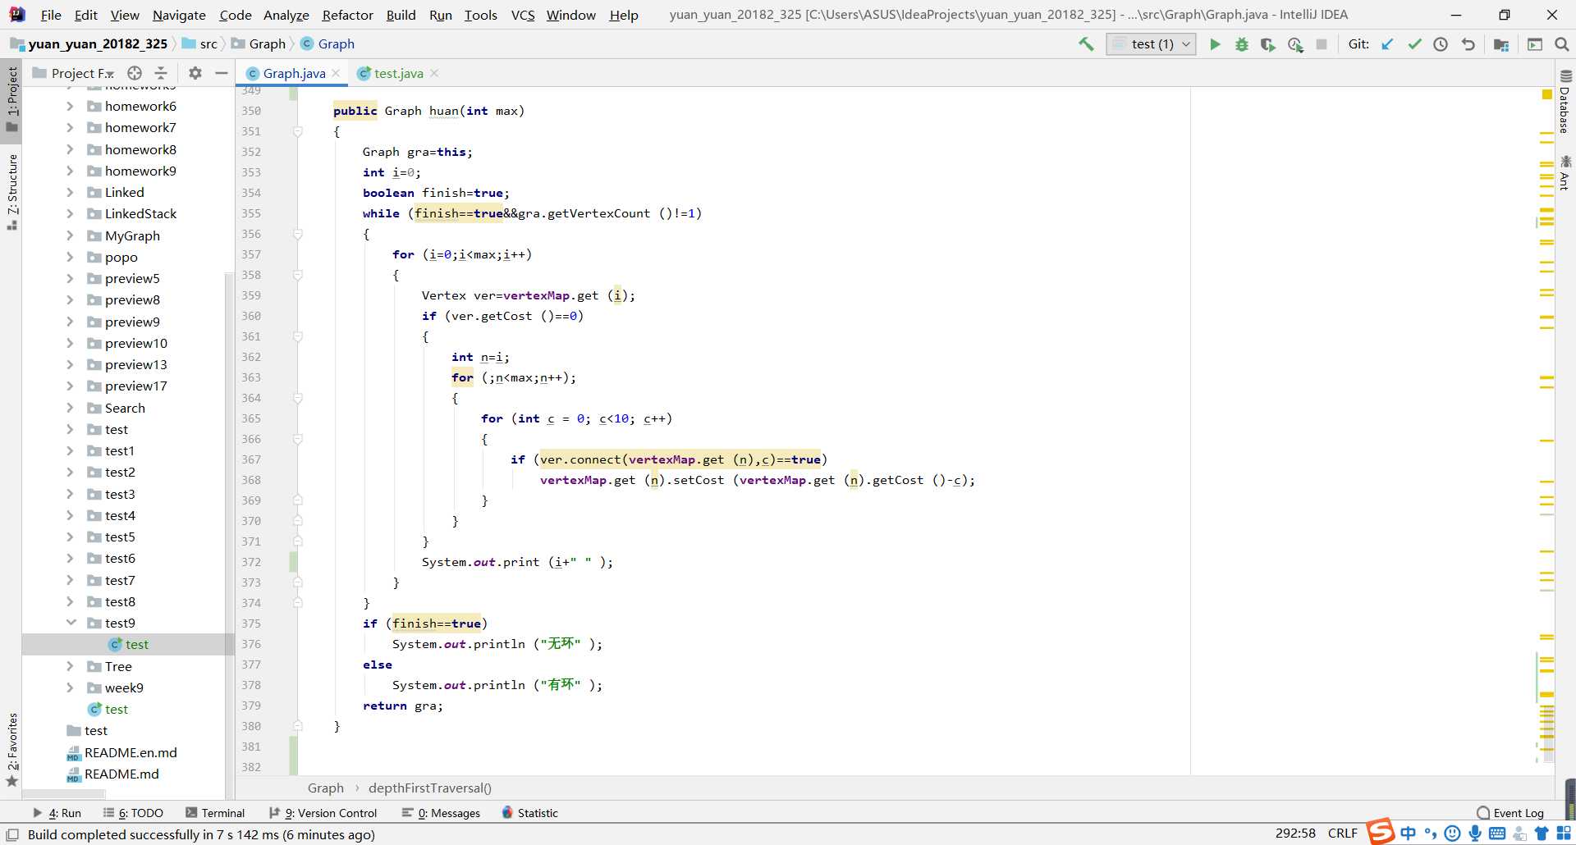Expand the preview10 folder
This screenshot has height=845, width=1576.
click(70, 343)
